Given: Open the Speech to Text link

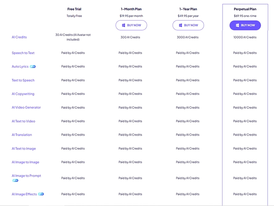Looking at the screenshot, I should 23,53.
